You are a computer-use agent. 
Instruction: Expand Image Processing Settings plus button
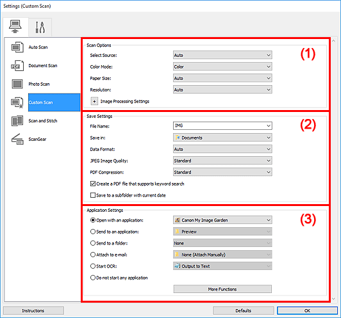94,101
